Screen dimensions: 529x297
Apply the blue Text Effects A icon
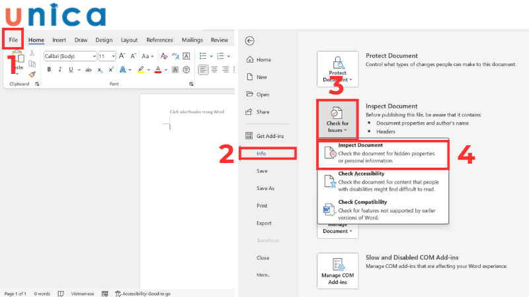[123, 70]
